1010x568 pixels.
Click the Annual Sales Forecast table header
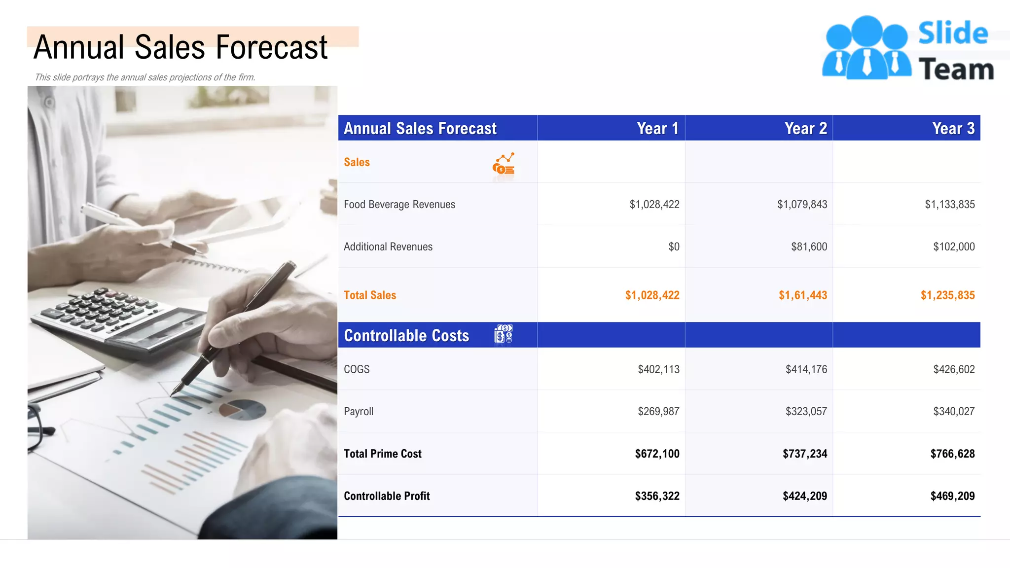pos(420,129)
